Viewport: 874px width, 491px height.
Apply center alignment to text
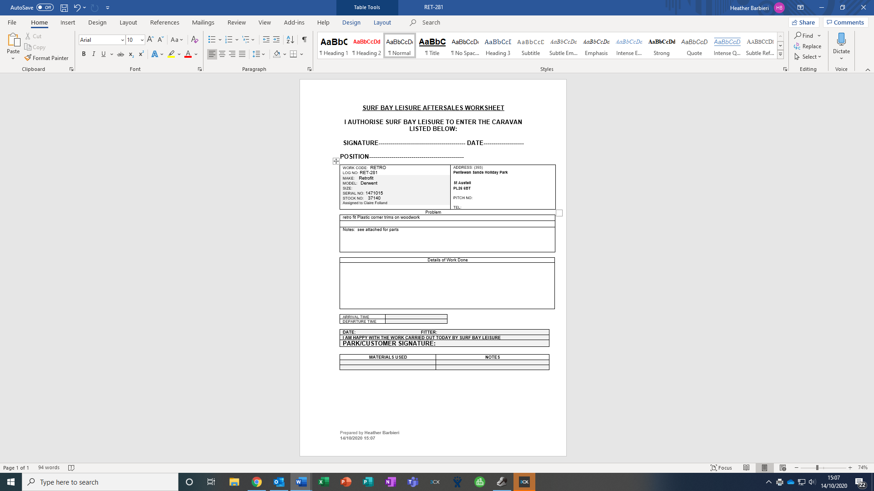[222, 54]
